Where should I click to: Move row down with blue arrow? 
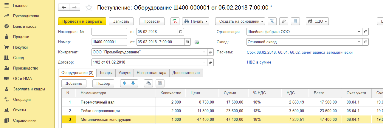pos(133,84)
